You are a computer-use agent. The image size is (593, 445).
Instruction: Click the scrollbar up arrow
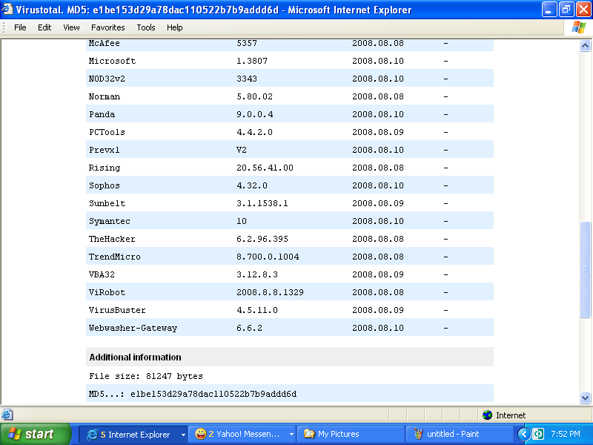point(585,46)
